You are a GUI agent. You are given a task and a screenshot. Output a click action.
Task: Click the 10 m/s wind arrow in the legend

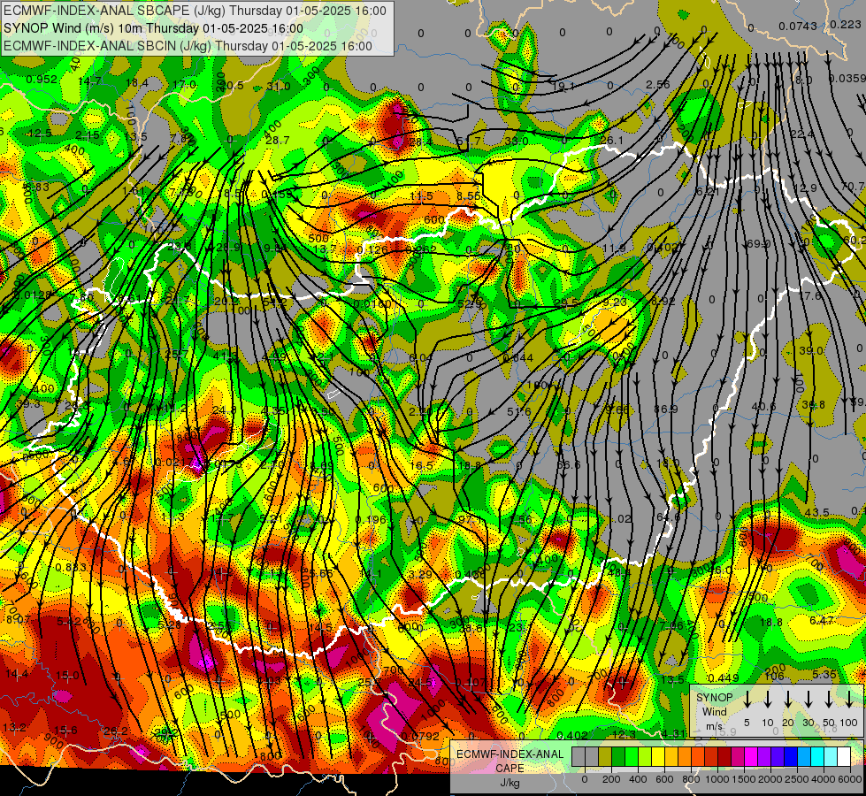coord(768,700)
